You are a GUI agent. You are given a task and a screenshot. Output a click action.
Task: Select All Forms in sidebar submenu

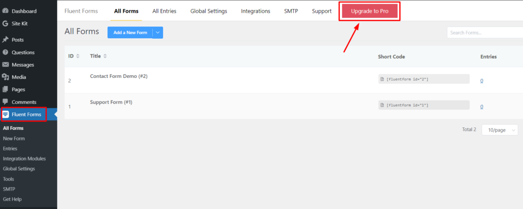coord(13,128)
